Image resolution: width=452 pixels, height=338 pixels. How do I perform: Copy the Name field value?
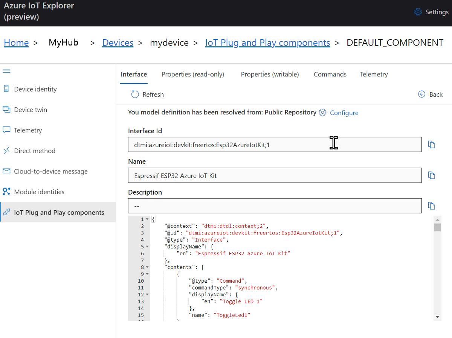[x=432, y=175]
